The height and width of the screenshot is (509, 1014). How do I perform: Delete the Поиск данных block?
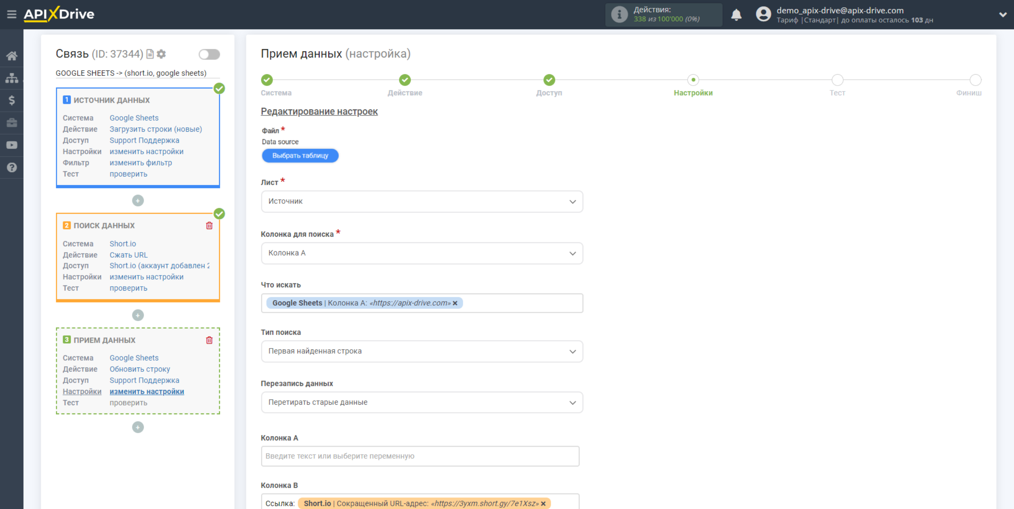click(209, 226)
